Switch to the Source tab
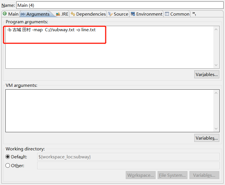225x185 pixels. point(118,14)
